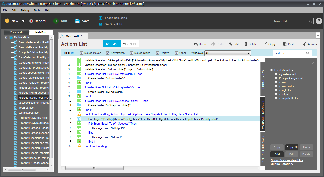Open the Actions running-man menu
The height and width of the screenshot is (177, 324).
[309, 44]
